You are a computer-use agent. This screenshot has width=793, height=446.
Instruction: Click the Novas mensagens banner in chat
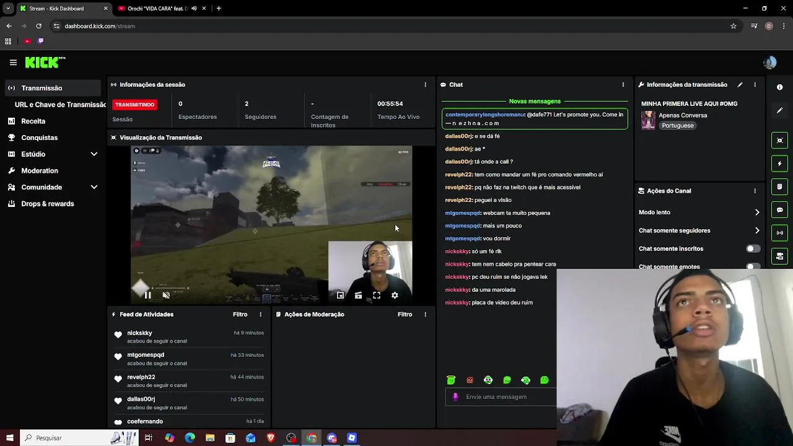[x=535, y=102]
